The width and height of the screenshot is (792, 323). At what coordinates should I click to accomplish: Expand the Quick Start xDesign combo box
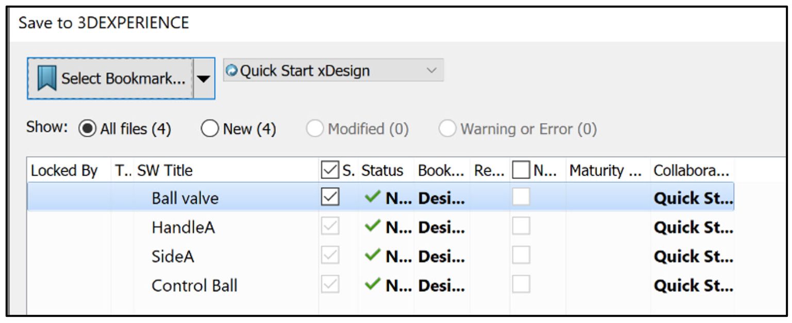pos(432,70)
